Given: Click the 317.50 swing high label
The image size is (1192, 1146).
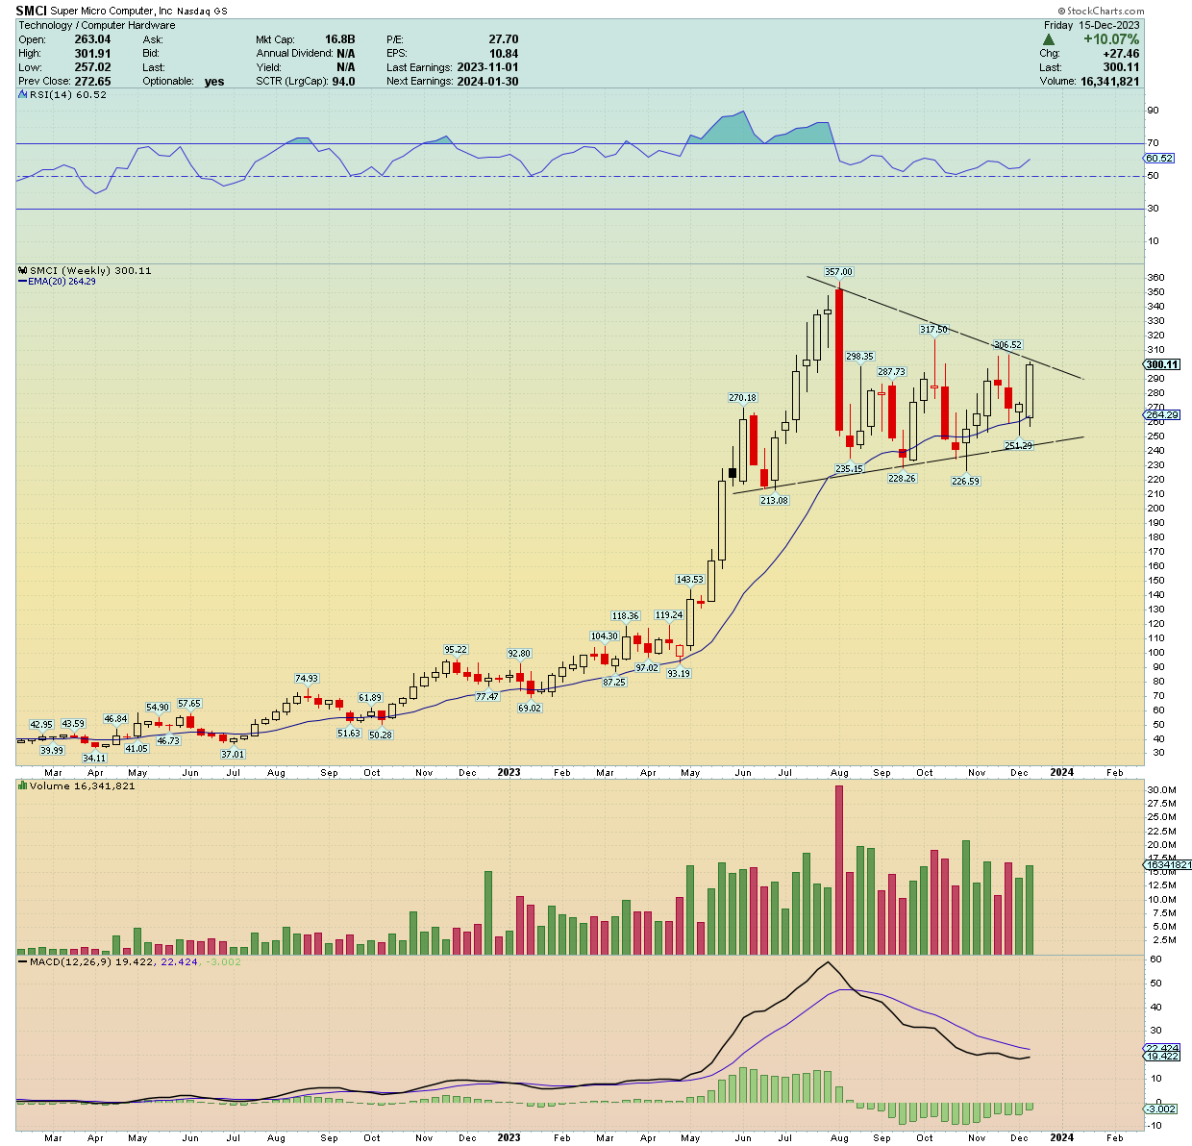Looking at the screenshot, I should tap(933, 330).
